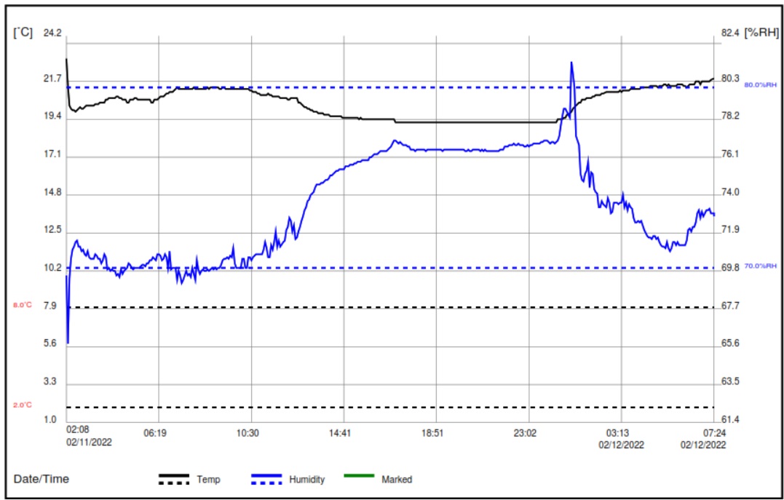Screen dimensions: 784x500
Task: Click the 02:08 start time label
Action: click(x=77, y=433)
